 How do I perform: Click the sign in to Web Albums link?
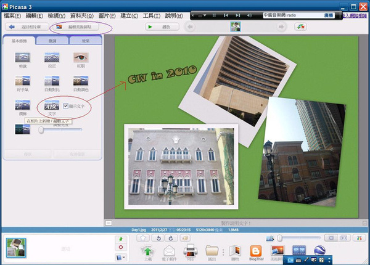355,15
